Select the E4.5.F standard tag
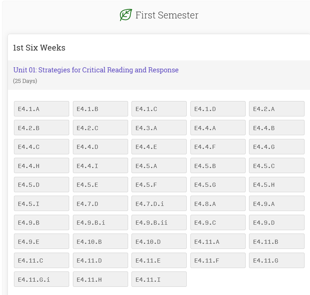Viewport: 310px width, 295px height. 159,185
